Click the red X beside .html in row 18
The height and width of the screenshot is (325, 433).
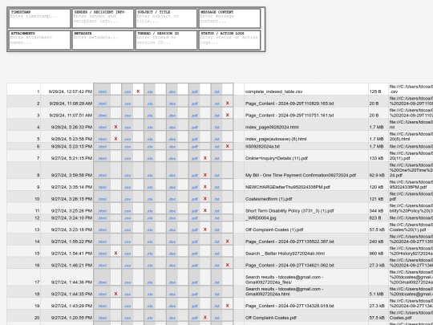click(115, 294)
